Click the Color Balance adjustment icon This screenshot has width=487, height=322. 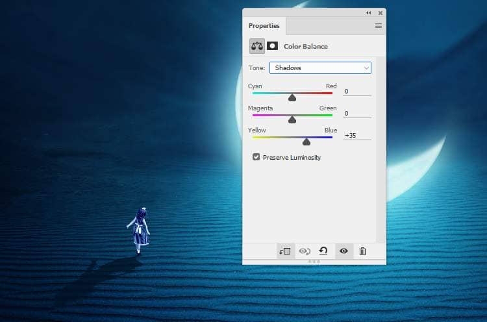[257, 46]
